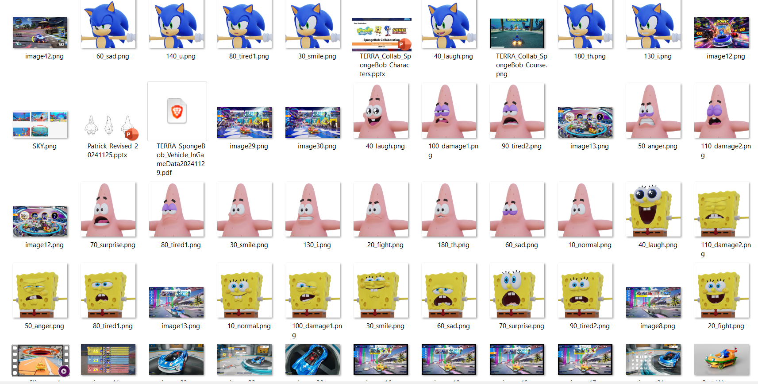Select TERRA_Collab_SpongeBob_Characters.pptx PowerPoint file

(x=381, y=34)
